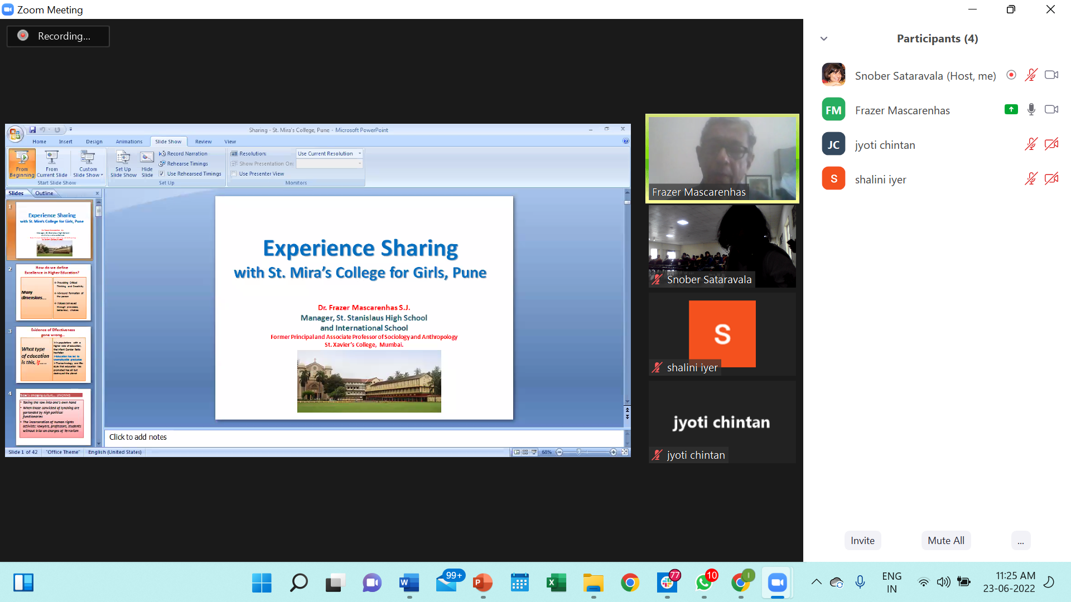Image resolution: width=1071 pixels, height=602 pixels.
Task: Click the JC avatar of jyoti chintan
Action: (x=833, y=144)
